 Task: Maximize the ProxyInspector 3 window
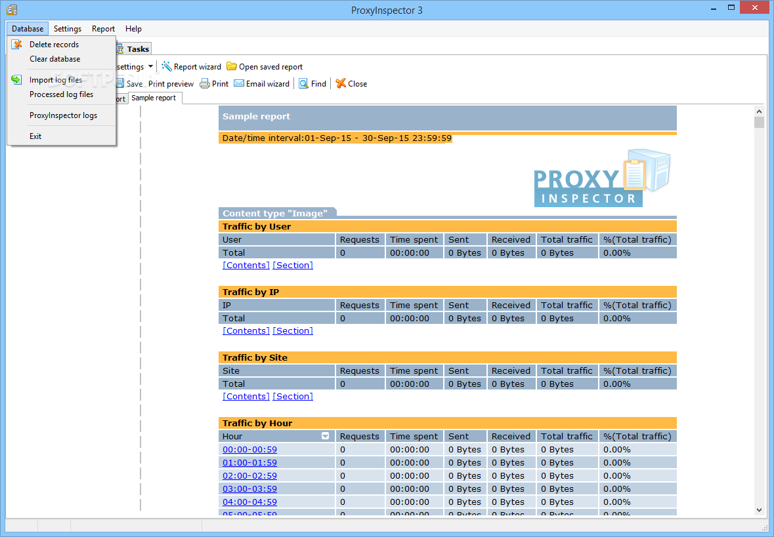(x=731, y=7)
